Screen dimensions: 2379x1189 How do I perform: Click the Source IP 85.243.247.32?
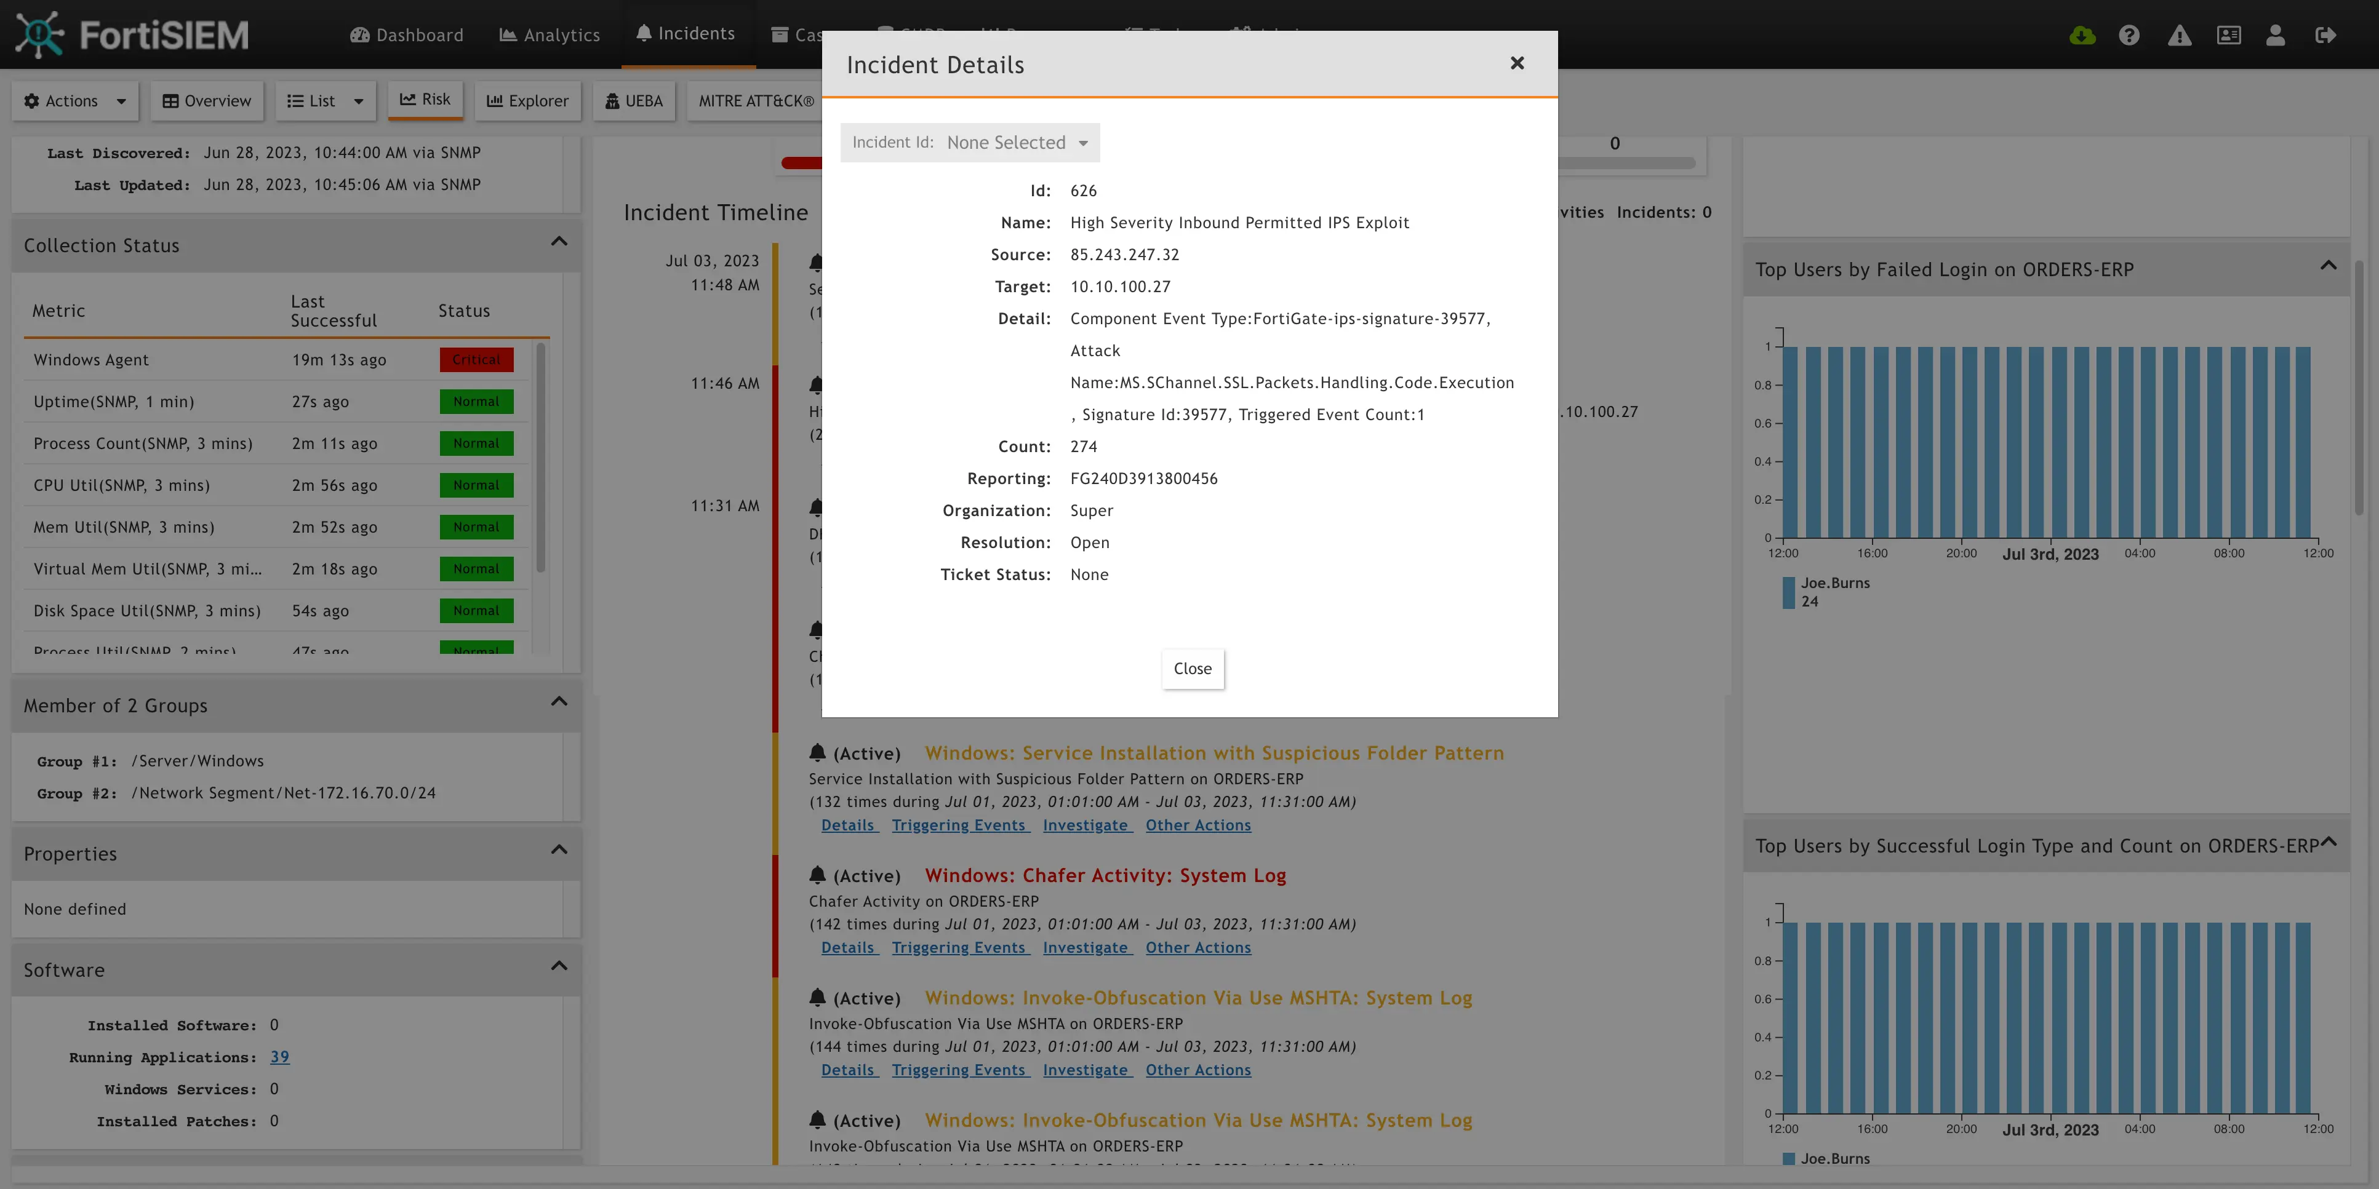pyautogui.click(x=1124, y=255)
